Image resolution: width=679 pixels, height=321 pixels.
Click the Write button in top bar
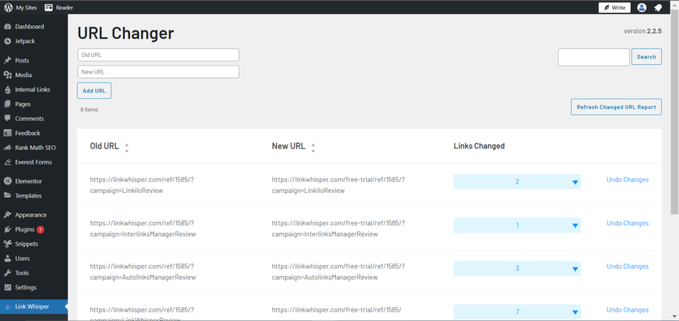click(x=615, y=7)
